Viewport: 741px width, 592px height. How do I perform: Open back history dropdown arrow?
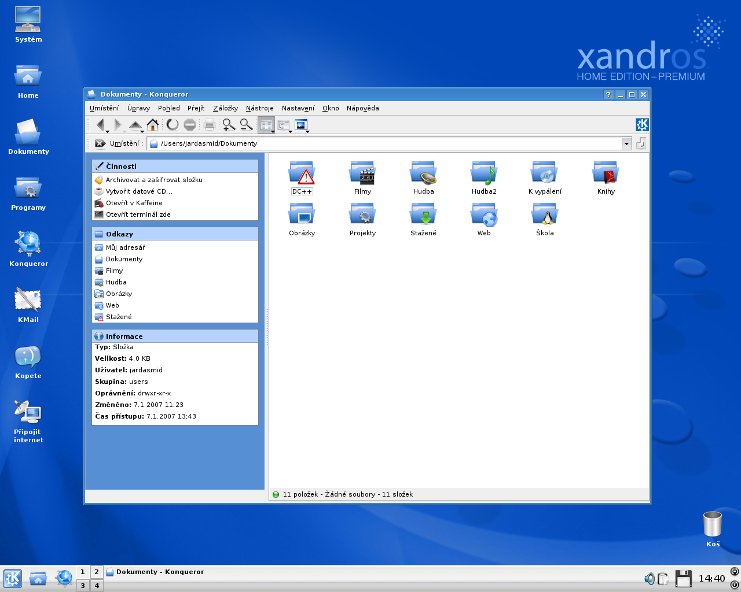(x=107, y=131)
